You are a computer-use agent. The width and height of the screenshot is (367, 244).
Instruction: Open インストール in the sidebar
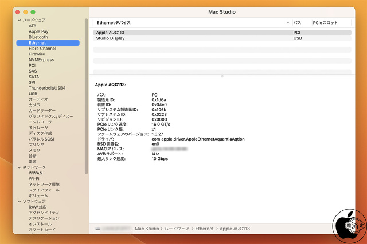pyautogui.click(x=40, y=224)
